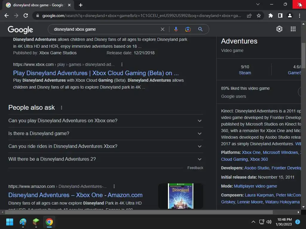Reload the Google search page

click(26, 16)
